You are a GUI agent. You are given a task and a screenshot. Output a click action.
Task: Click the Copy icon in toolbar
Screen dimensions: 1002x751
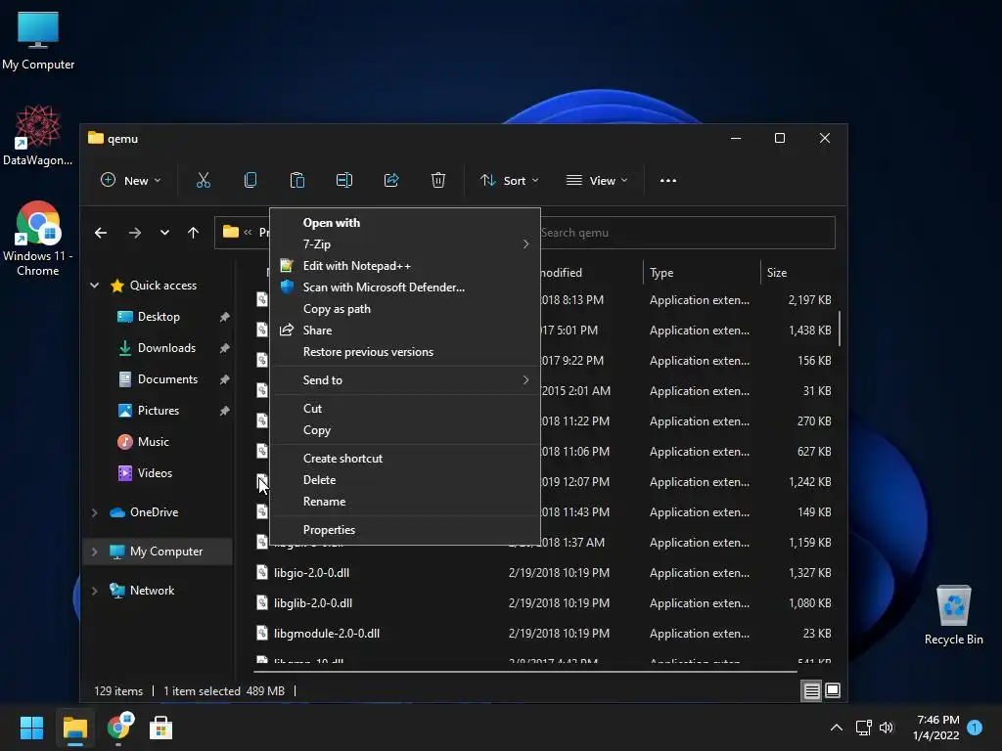(x=250, y=181)
